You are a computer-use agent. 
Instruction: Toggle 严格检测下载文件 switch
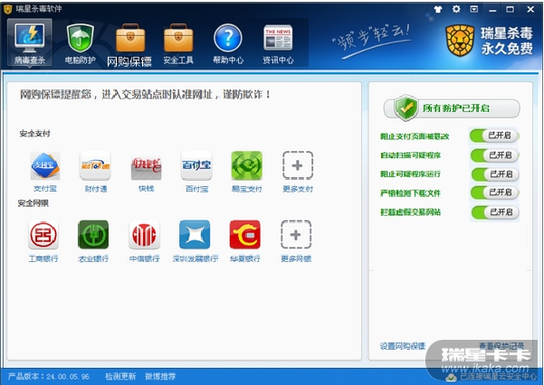pos(494,192)
